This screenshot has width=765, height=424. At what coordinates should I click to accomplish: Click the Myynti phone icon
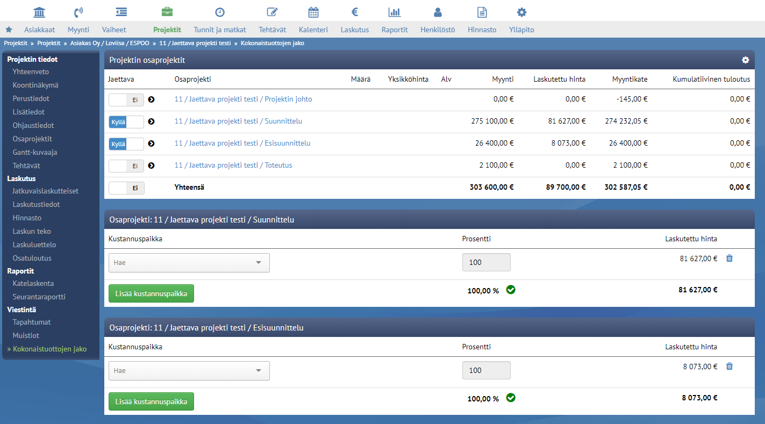tap(78, 12)
